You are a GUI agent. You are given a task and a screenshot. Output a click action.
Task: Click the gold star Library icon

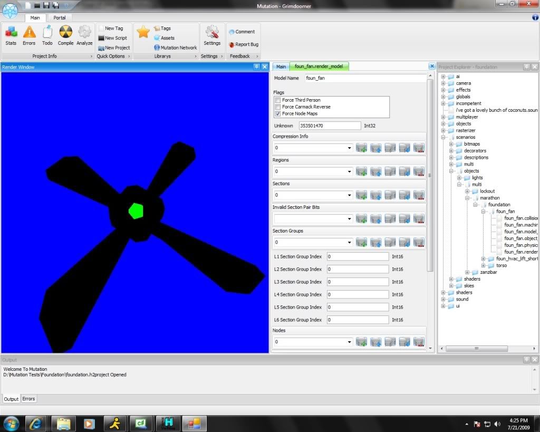coord(143,32)
